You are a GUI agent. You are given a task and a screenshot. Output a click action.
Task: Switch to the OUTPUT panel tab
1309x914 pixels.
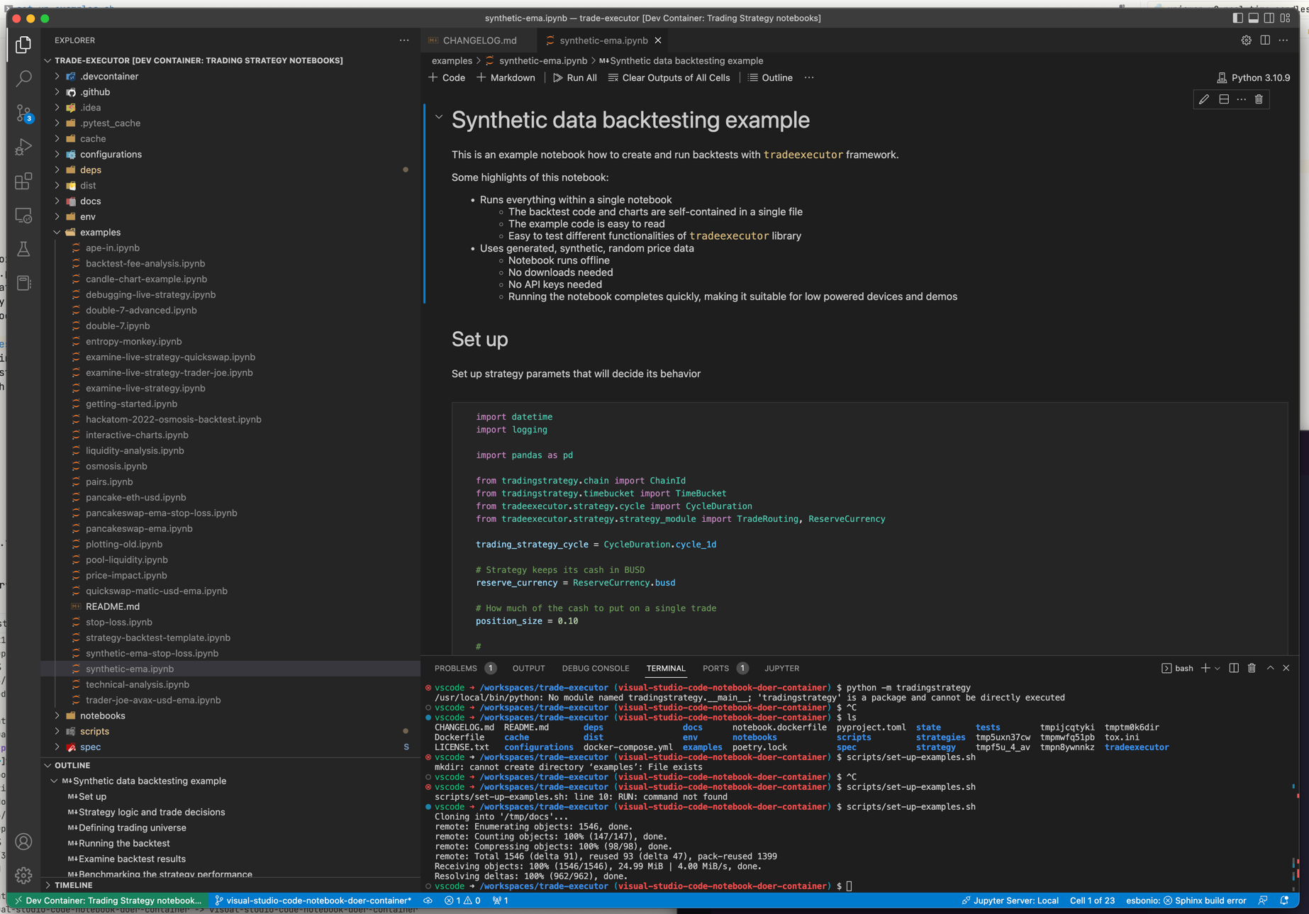[528, 668]
